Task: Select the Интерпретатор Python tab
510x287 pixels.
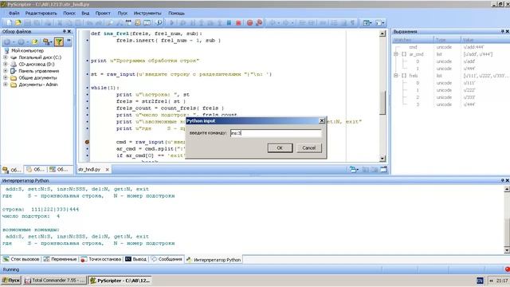Action: coord(214,260)
